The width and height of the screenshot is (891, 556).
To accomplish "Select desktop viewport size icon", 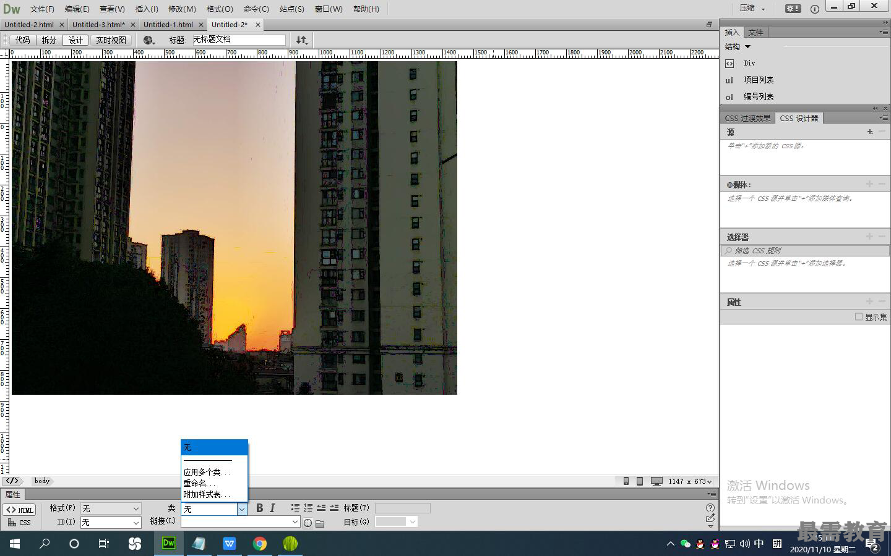I will [656, 481].
